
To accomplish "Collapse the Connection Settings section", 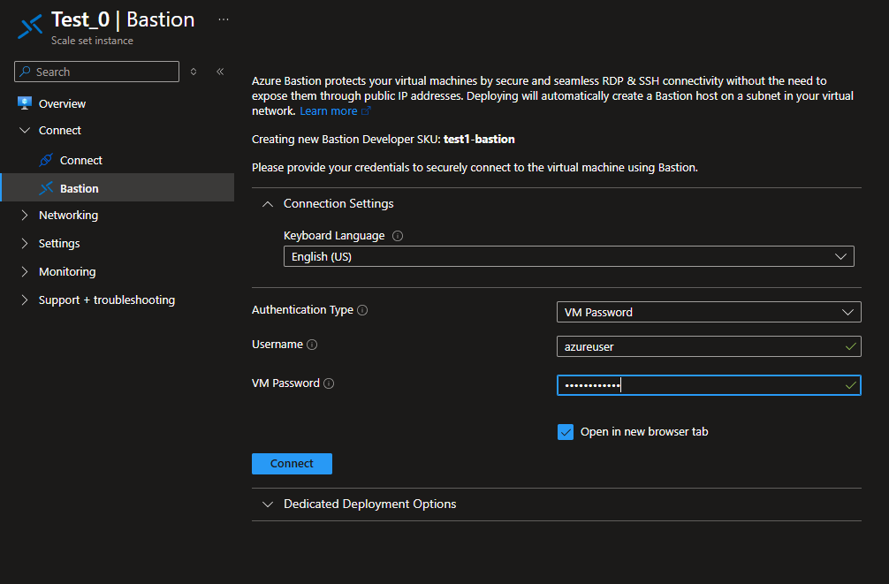I will click(268, 203).
